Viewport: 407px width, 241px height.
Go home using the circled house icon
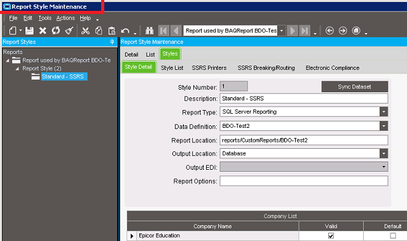click(x=356, y=31)
